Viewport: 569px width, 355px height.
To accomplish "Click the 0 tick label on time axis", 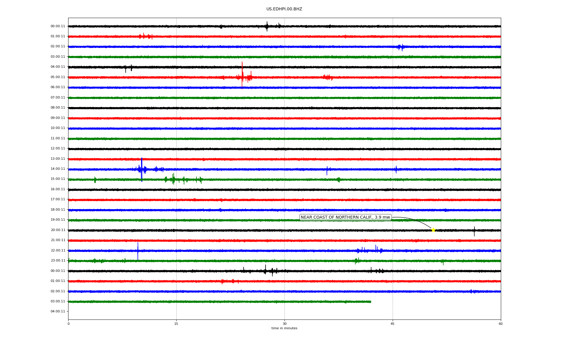I will point(68,324).
